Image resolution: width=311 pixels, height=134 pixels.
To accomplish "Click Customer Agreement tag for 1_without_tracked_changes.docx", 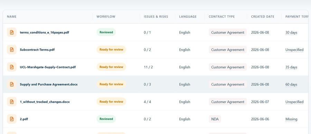I will pos(228,102).
